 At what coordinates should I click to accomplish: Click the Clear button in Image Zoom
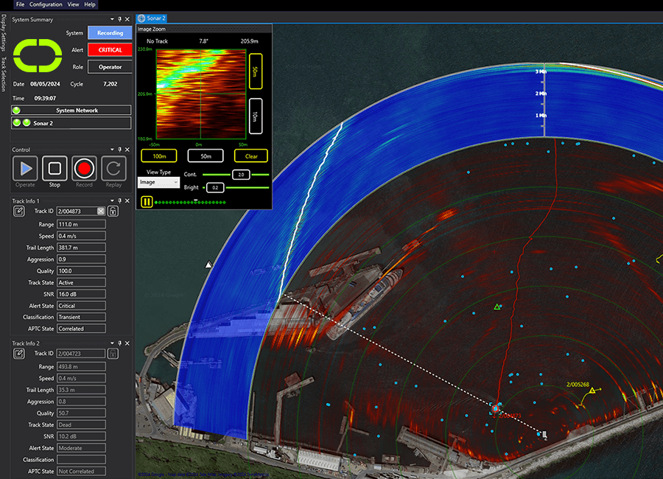[251, 155]
